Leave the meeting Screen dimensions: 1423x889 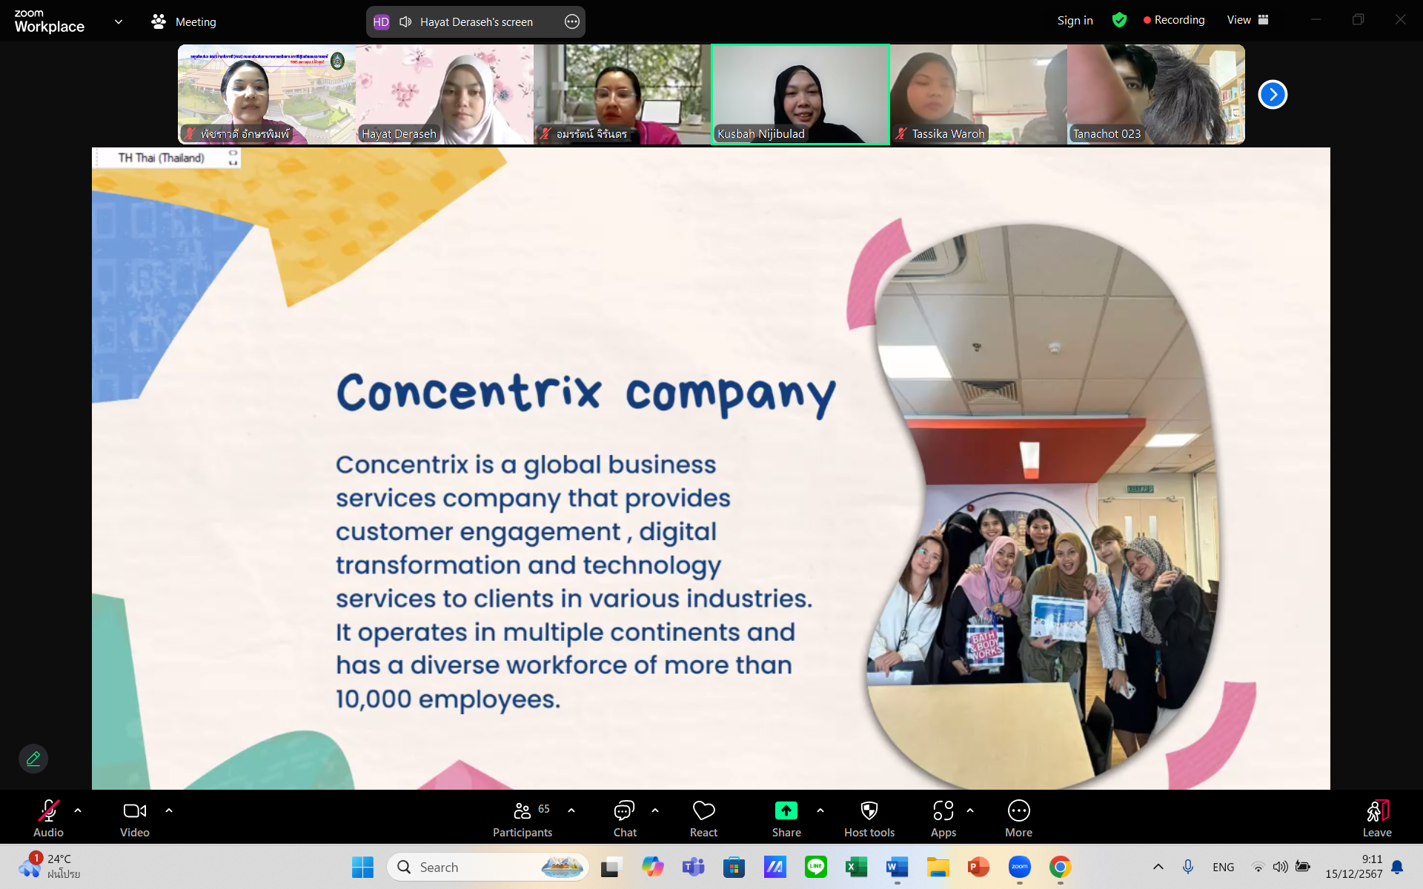click(1377, 819)
